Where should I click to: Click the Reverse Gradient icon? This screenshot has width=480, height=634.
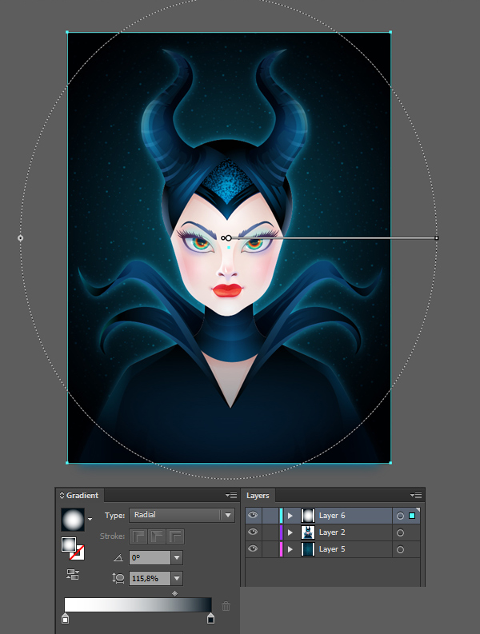click(x=73, y=575)
